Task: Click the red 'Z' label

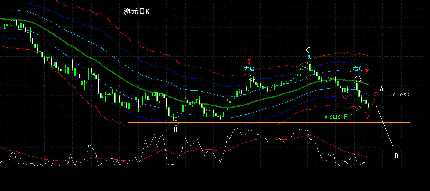Action: tap(367, 118)
